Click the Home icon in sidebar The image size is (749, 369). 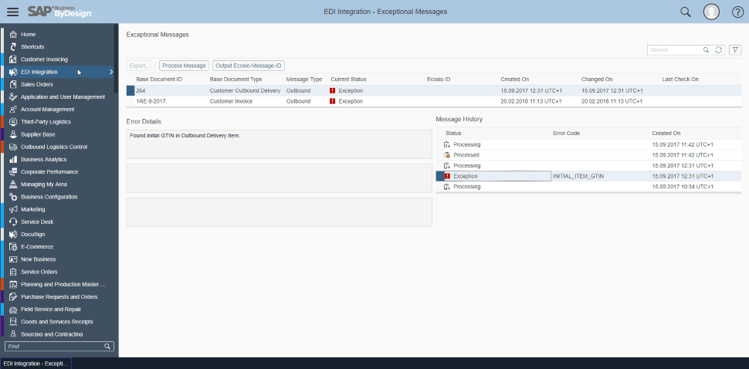pos(13,35)
